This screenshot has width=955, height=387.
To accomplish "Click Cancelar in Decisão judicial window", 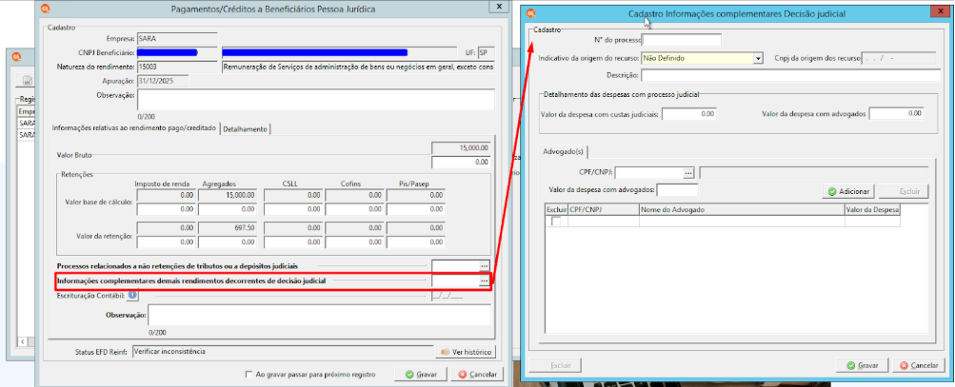I will click(x=918, y=365).
